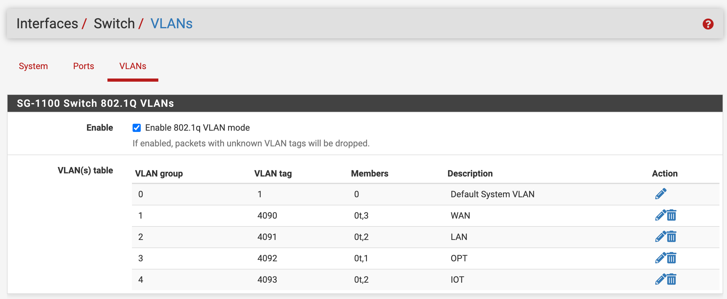Click the Switch breadcrumb link
The image size is (727, 299).
pyautogui.click(x=114, y=24)
